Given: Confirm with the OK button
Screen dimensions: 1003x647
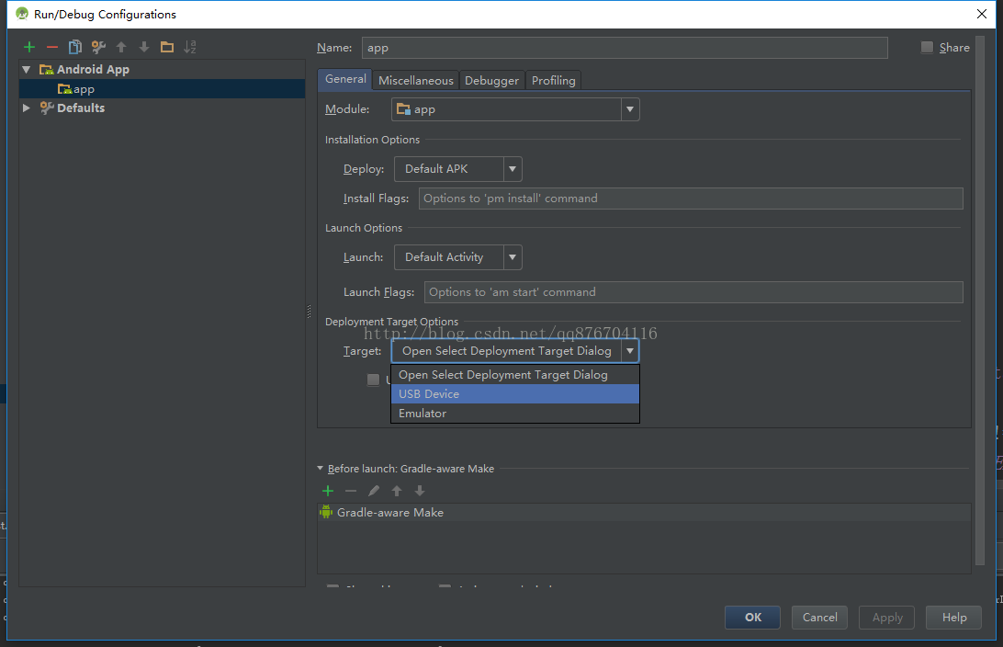Looking at the screenshot, I should point(753,617).
